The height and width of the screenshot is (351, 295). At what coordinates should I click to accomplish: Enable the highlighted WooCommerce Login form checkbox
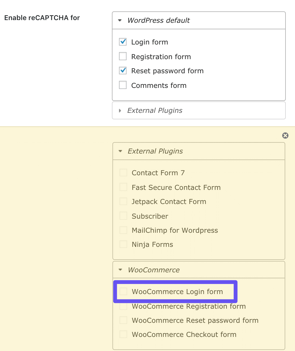[x=123, y=291]
